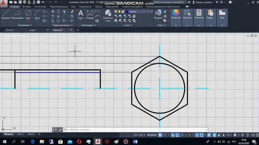Expand the Редактирование panel
The height and width of the screenshot is (145, 259).
point(63,25)
